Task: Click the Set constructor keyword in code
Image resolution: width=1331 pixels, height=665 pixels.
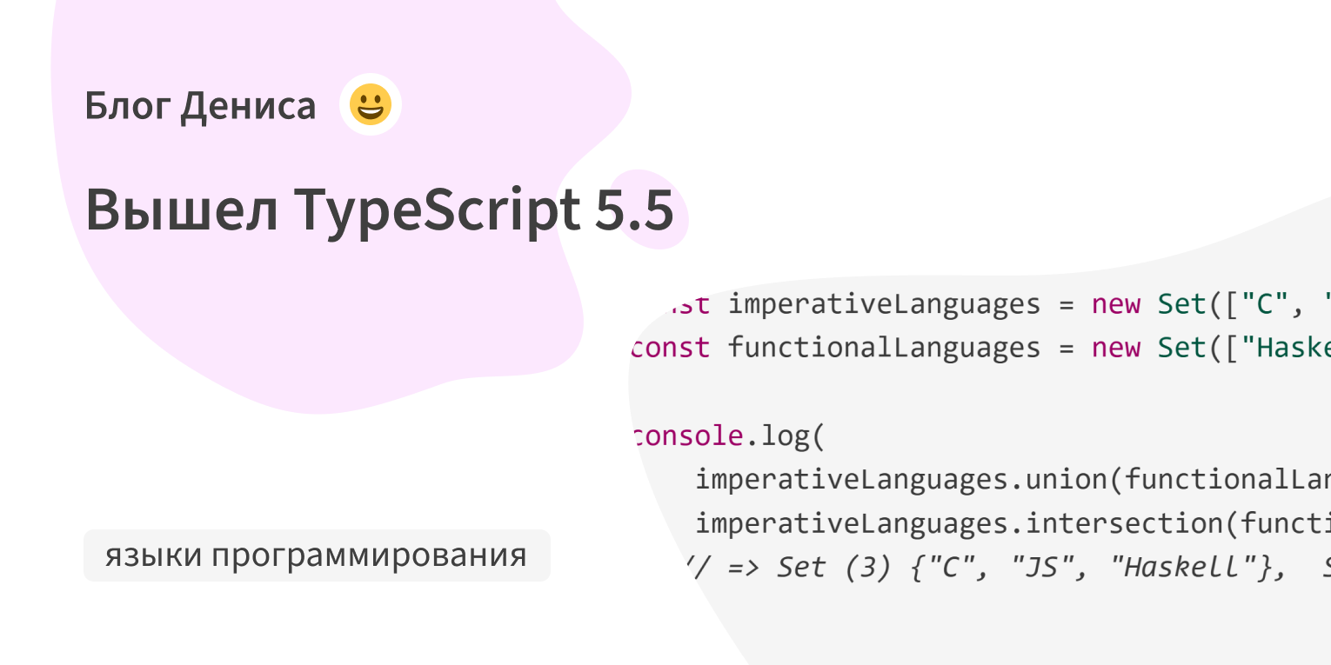Action: pos(1181,303)
